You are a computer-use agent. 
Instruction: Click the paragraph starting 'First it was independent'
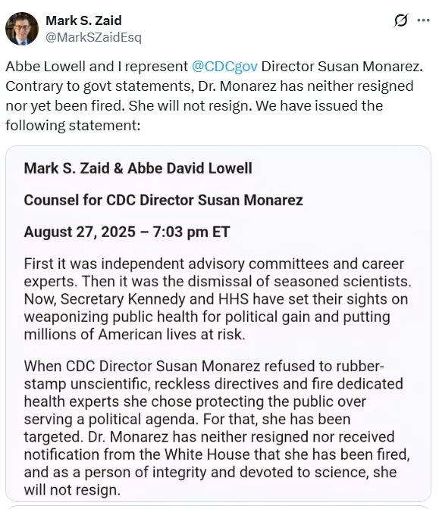pyautogui.click(x=218, y=299)
